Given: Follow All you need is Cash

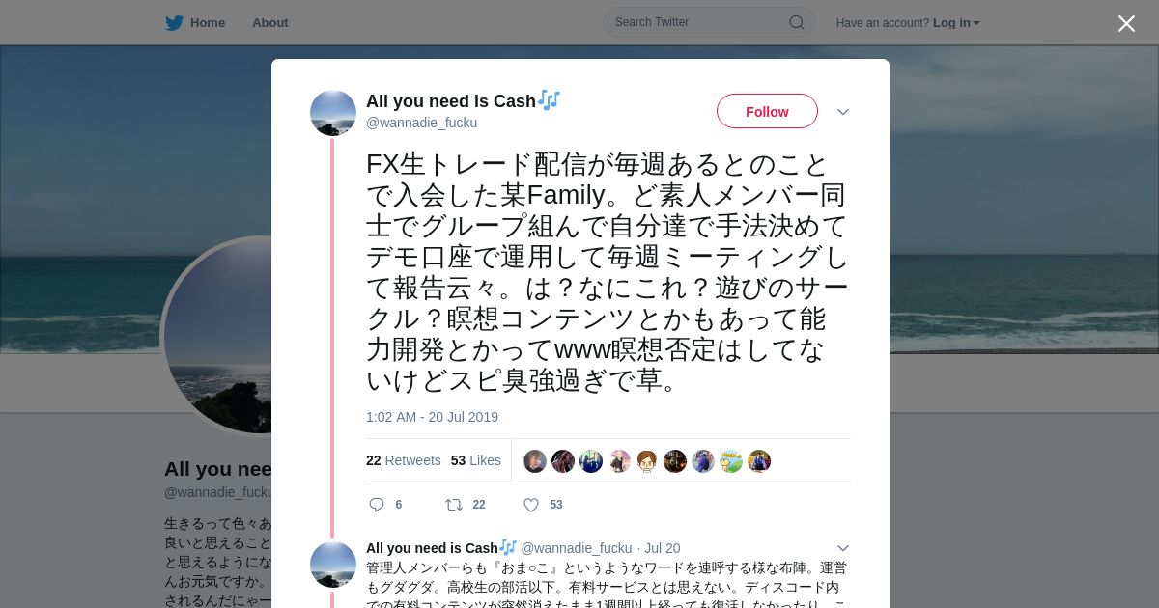Looking at the screenshot, I should click(767, 111).
